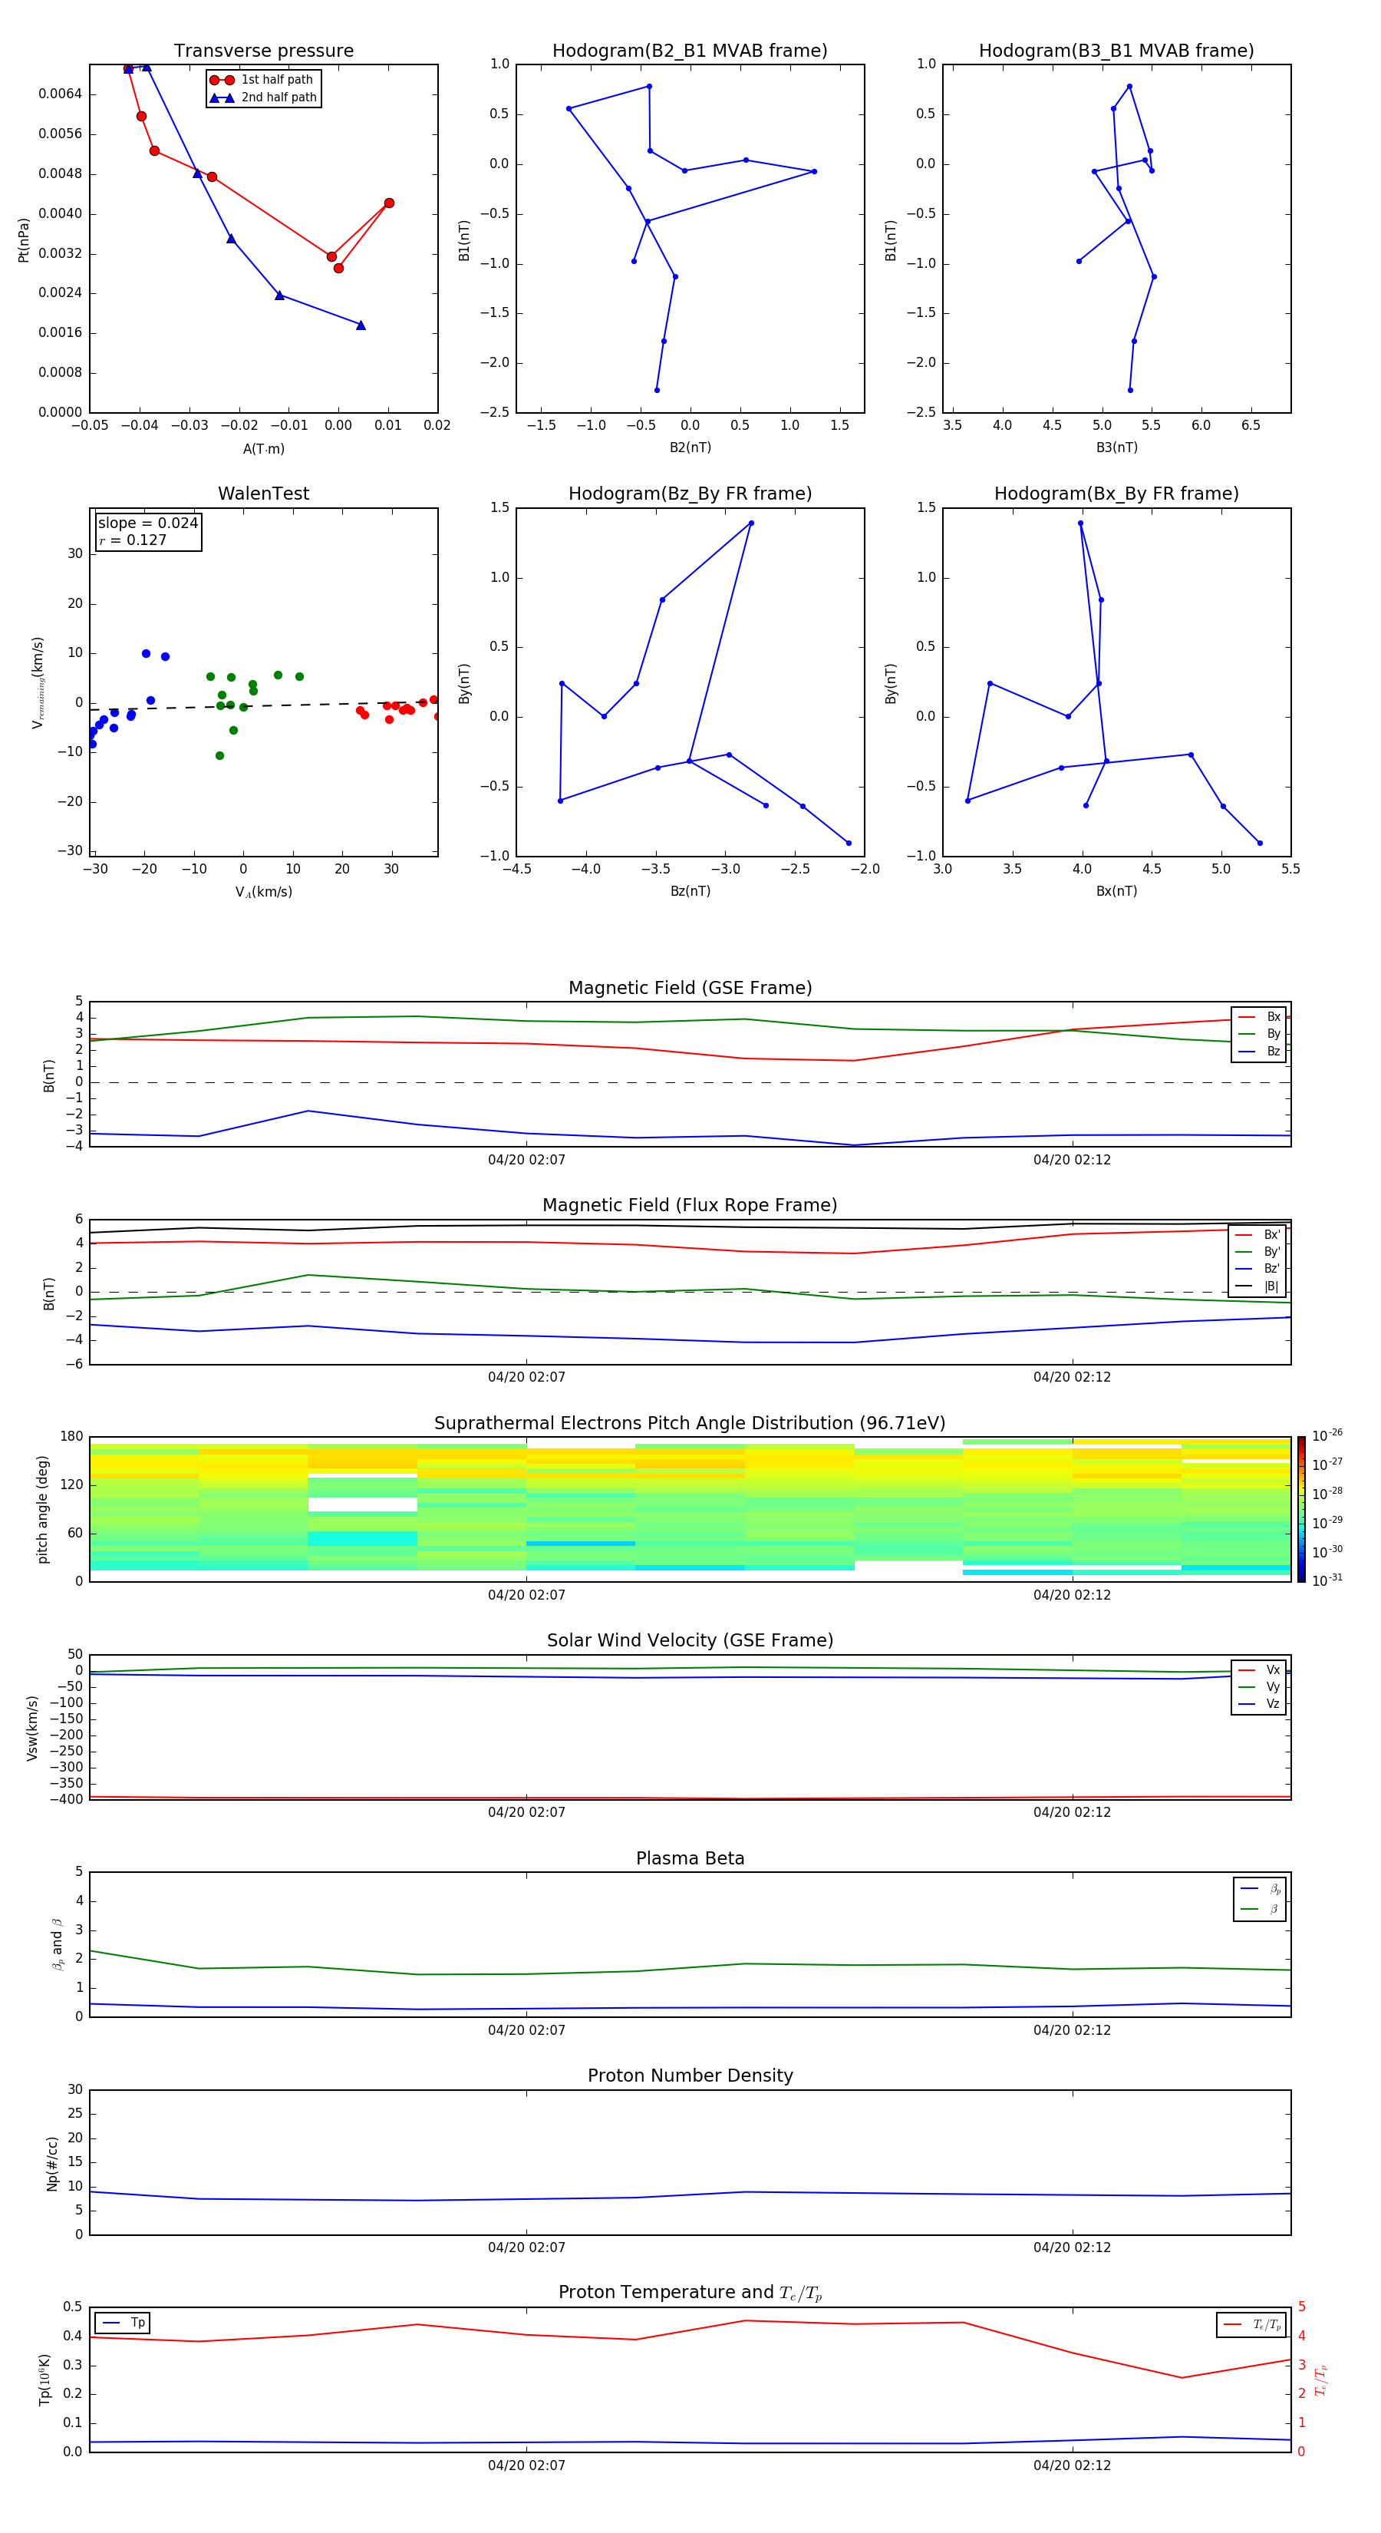Click the "B3(nT)" x-axis label
This screenshot has height=2533, width=1381.
(1116, 447)
